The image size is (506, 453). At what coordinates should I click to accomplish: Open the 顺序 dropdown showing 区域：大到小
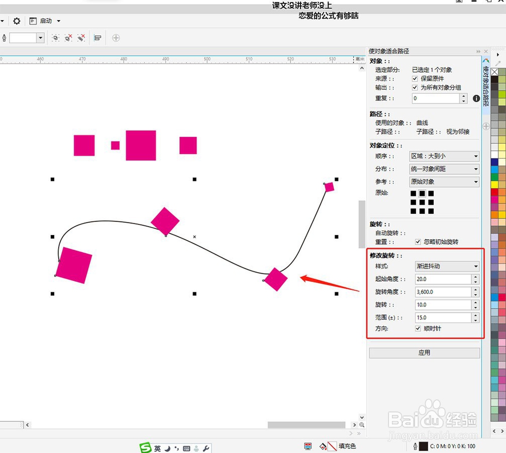444,156
